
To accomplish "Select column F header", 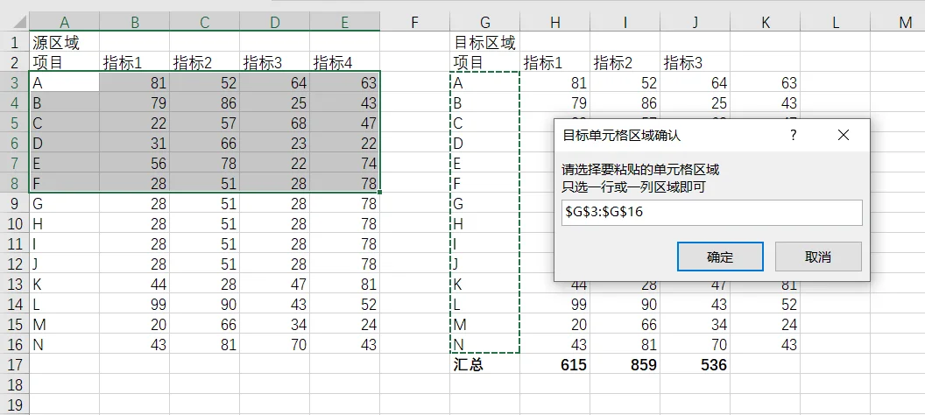I will 414,23.
